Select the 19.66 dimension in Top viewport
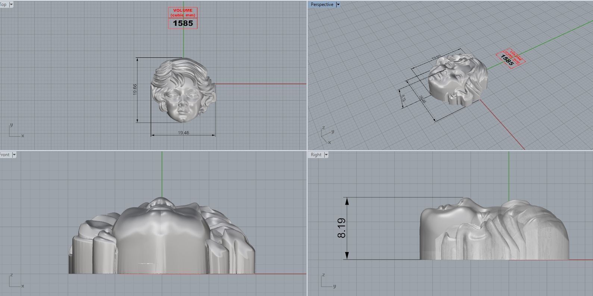Screen dimensions: 593x296 point(135,89)
